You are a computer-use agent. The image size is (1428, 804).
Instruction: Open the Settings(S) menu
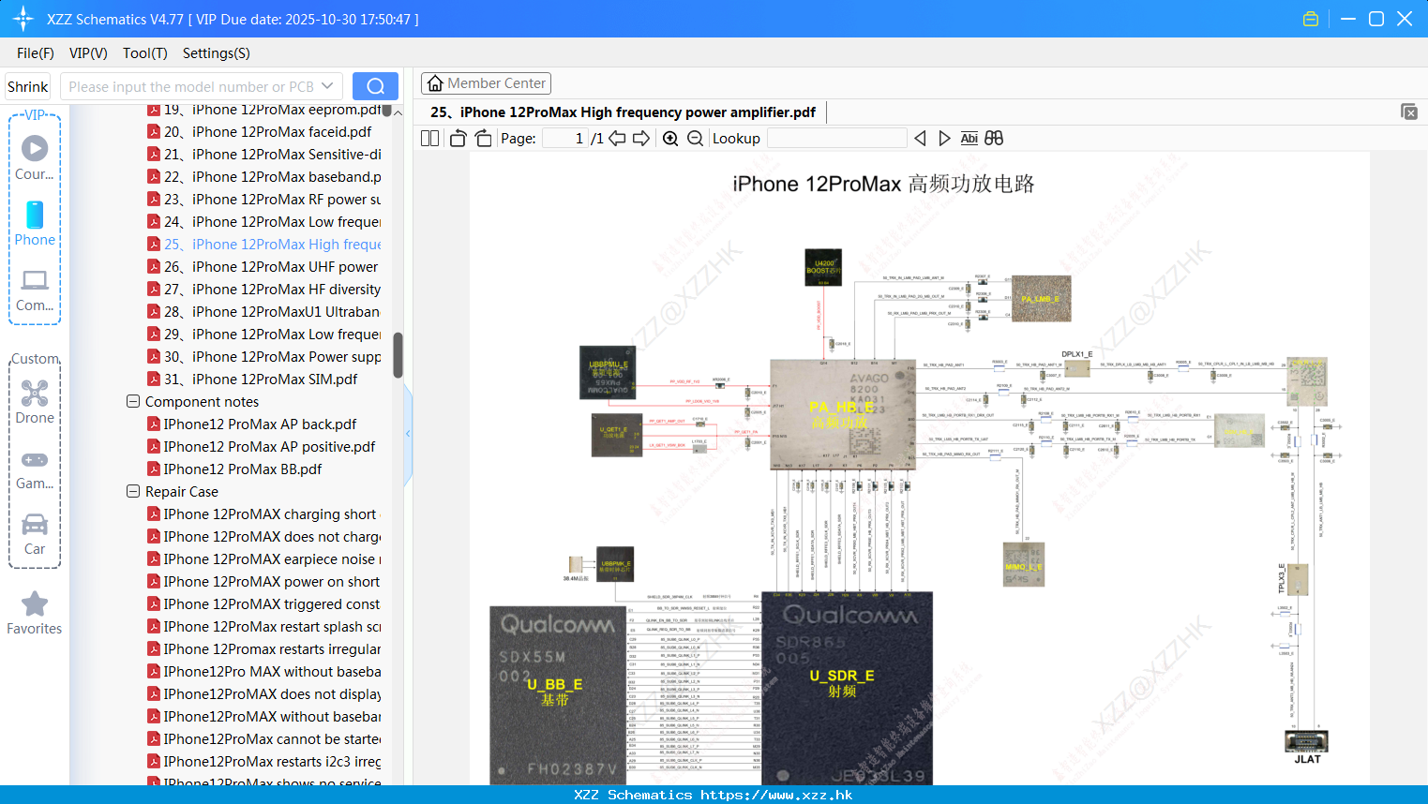(x=217, y=53)
